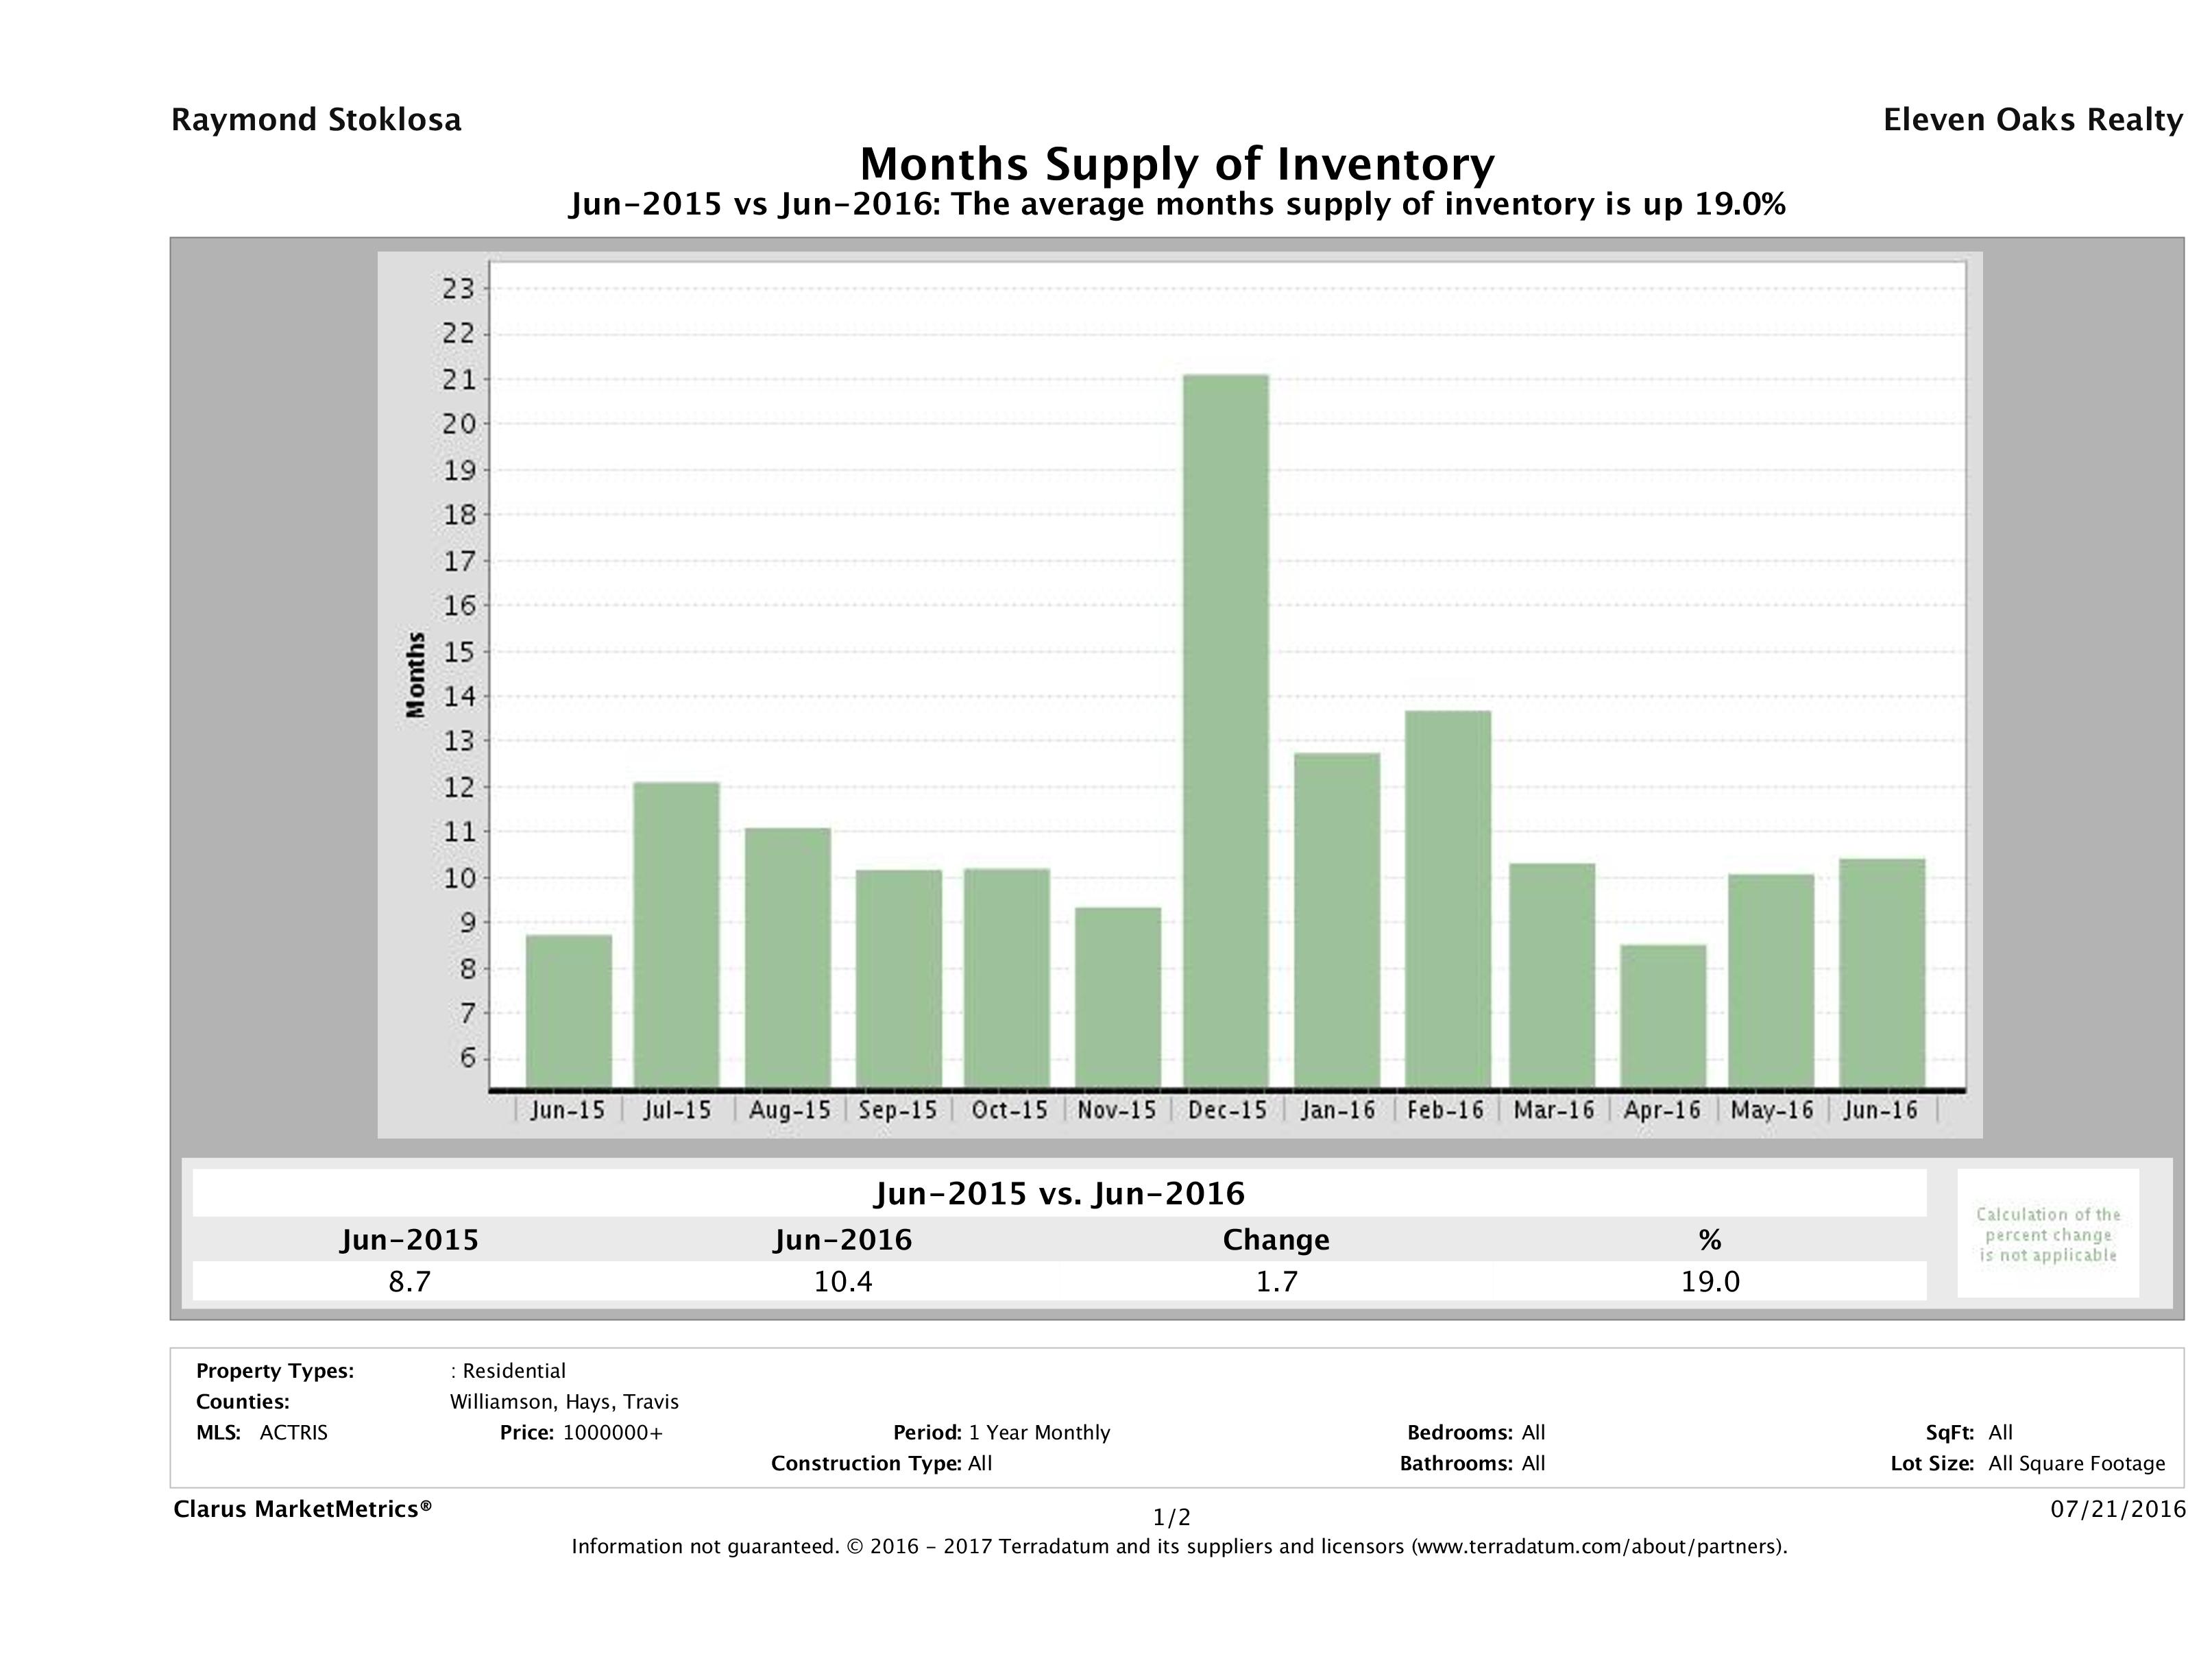Click the Jun-2015 value 8.7
Viewport: 2212px width, 1678px height.
[409, 1281]
